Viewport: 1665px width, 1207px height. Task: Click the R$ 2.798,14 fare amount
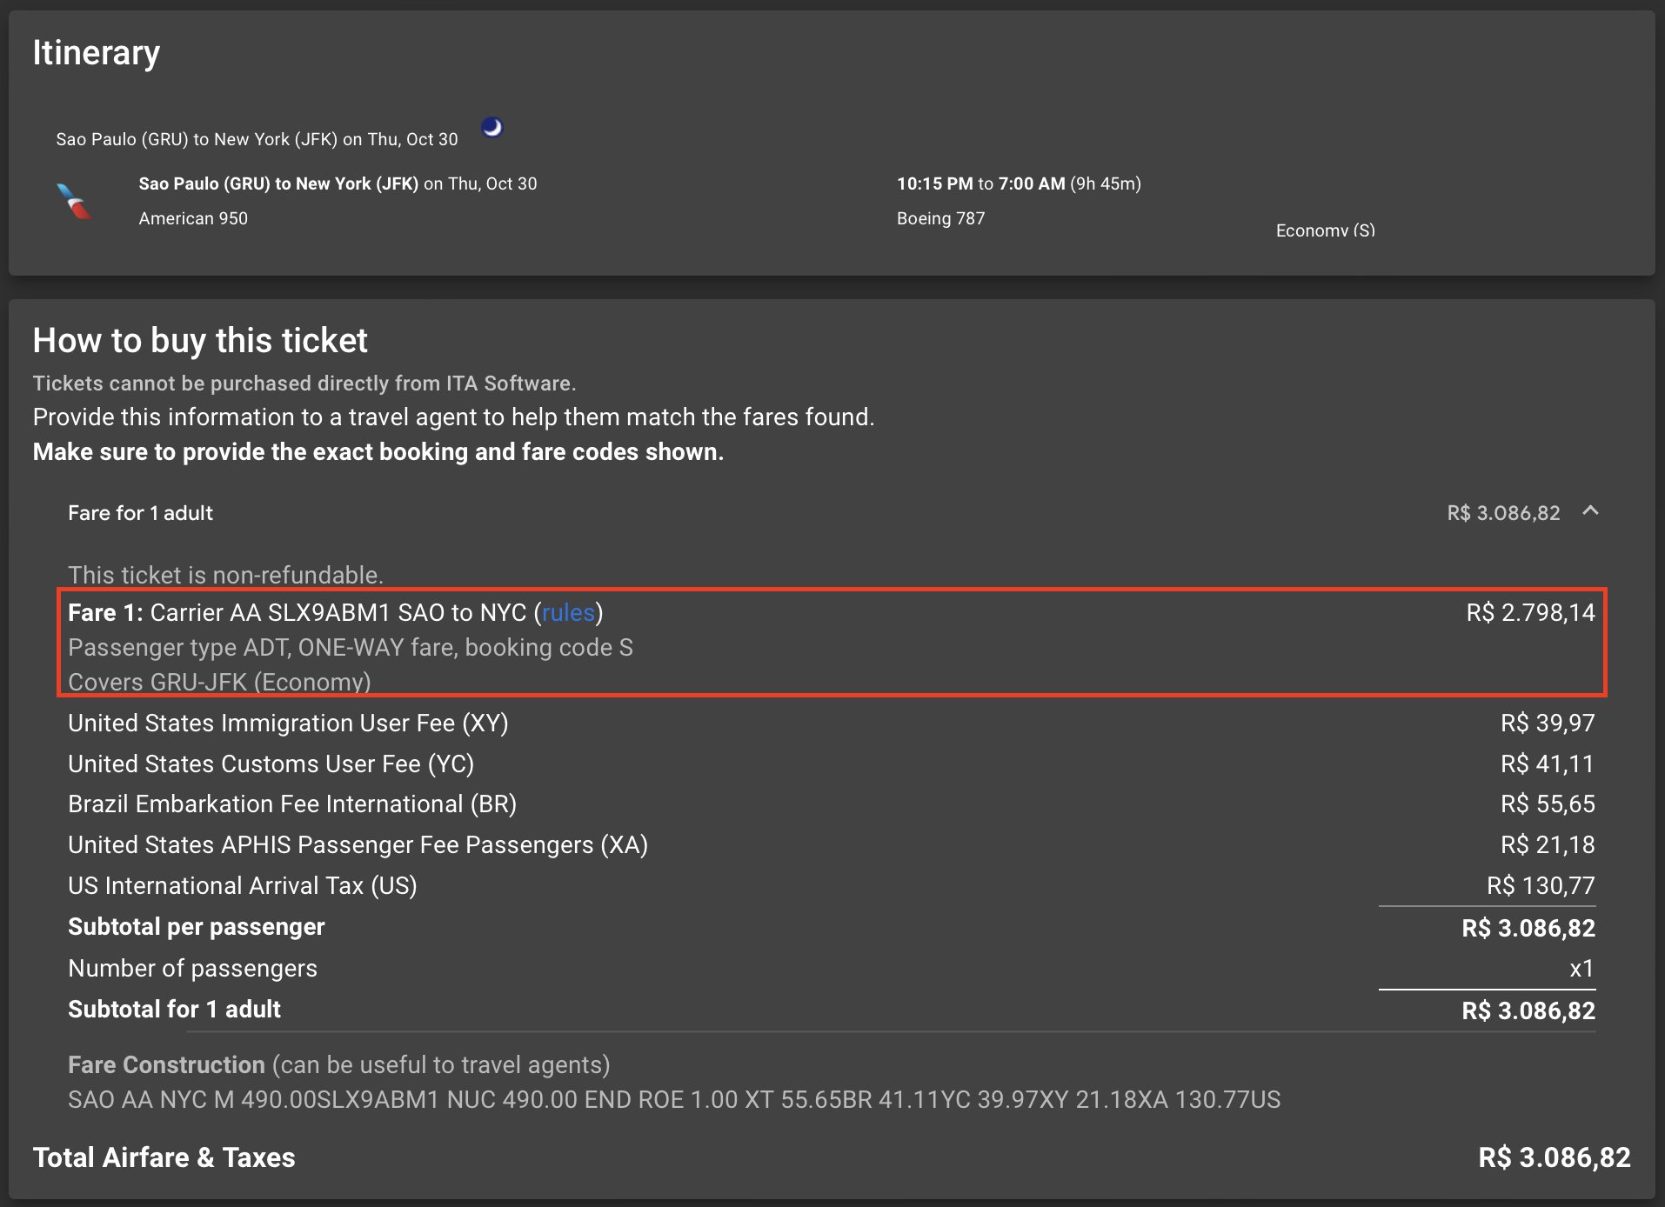pos(1530,612)
